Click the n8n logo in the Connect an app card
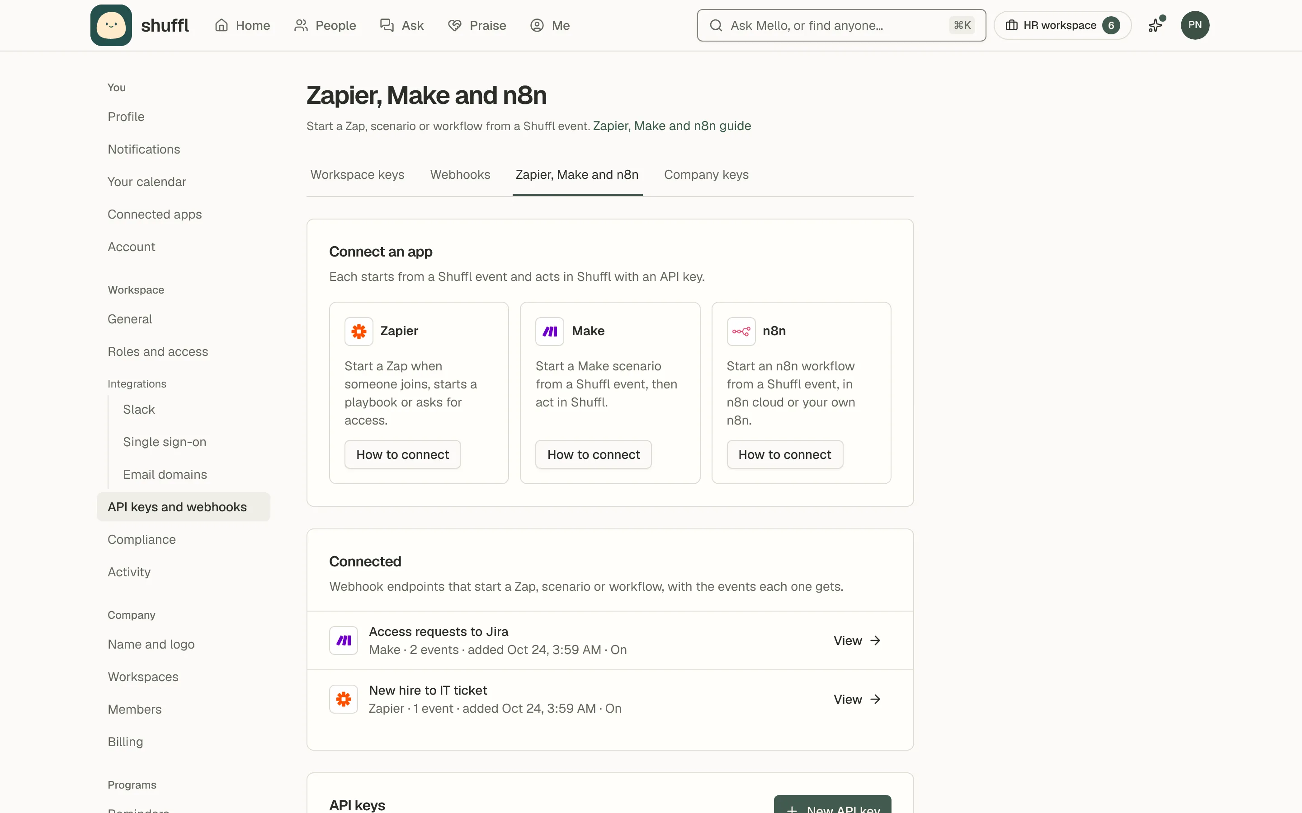This screenshot has height=813, width=1302. pos(741,331)
